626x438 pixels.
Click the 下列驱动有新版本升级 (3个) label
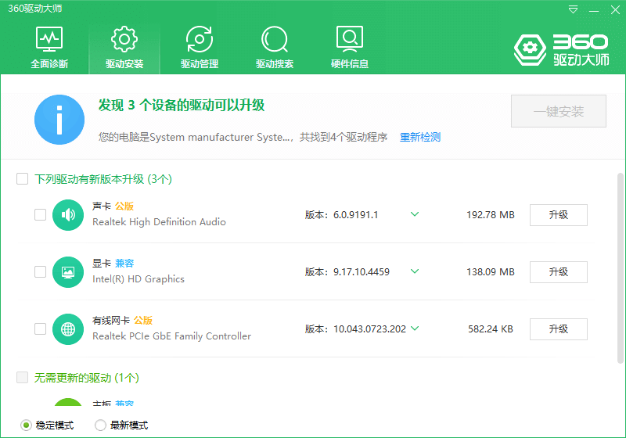[103, 179]
